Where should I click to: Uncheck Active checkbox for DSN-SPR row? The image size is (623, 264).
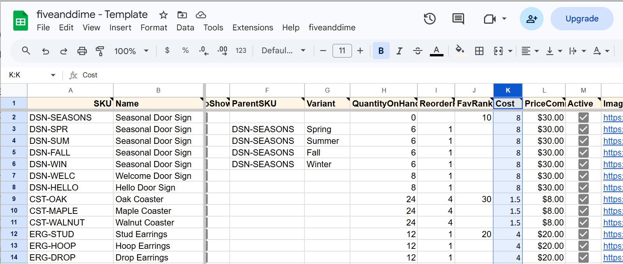[583, 129]
